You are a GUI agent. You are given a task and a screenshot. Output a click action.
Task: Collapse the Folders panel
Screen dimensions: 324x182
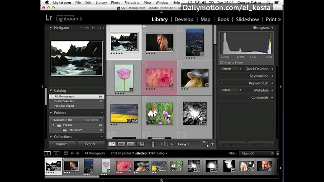coord(51,113)
